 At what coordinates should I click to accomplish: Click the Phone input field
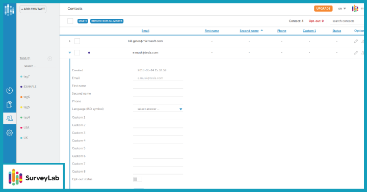pyautogui.click(x=158, y=101)
